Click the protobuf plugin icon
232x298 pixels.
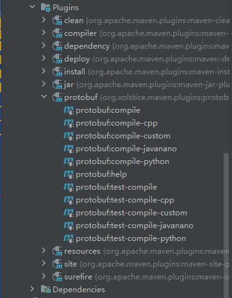pos(57,97)
